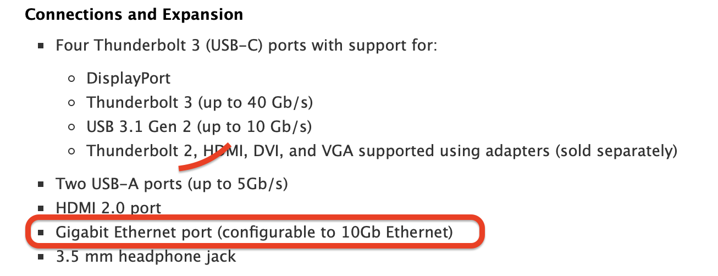Screen dimensions: 718x276
Task: Select the "Four Thunderbolt 3 (USB-C) ports" line
Action: coord(246,45)
